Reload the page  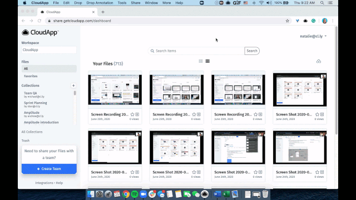(39, 21)
